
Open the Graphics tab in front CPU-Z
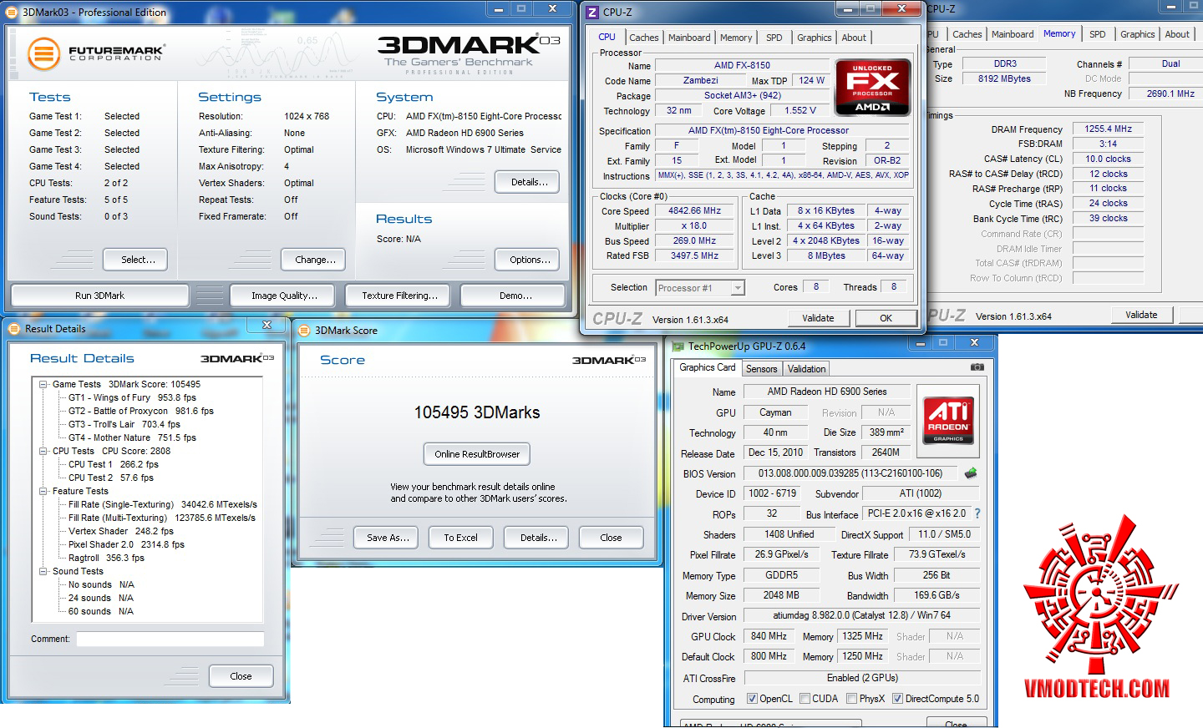(x=815, y=38)
